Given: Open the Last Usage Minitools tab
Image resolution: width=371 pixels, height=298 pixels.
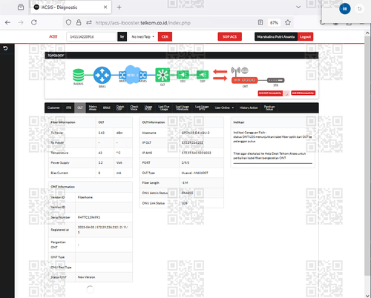Looking at the screenshot, I should (183, 107).
